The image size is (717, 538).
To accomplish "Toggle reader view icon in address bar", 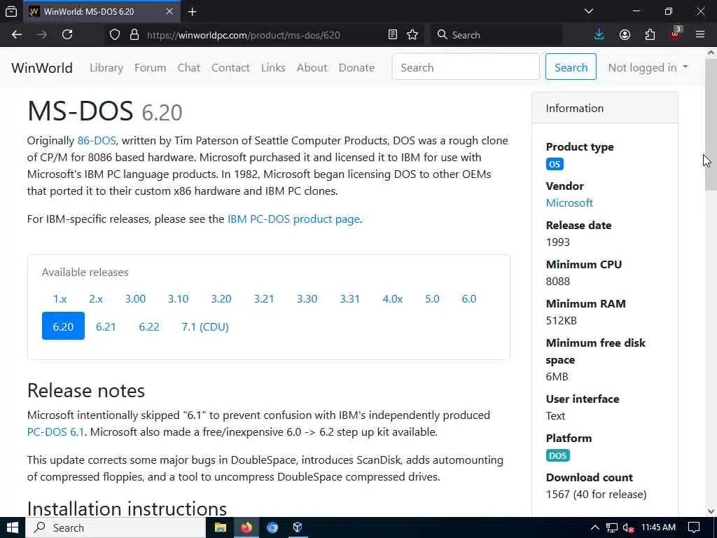I will 392,35.
